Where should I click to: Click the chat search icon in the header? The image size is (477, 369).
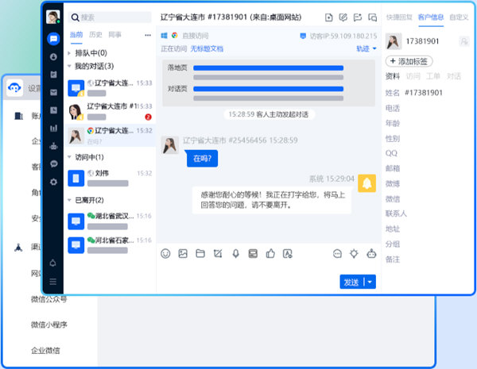372,17
